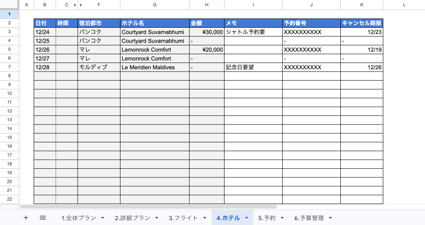Expand hidden columns with right arrow before F

81,5
